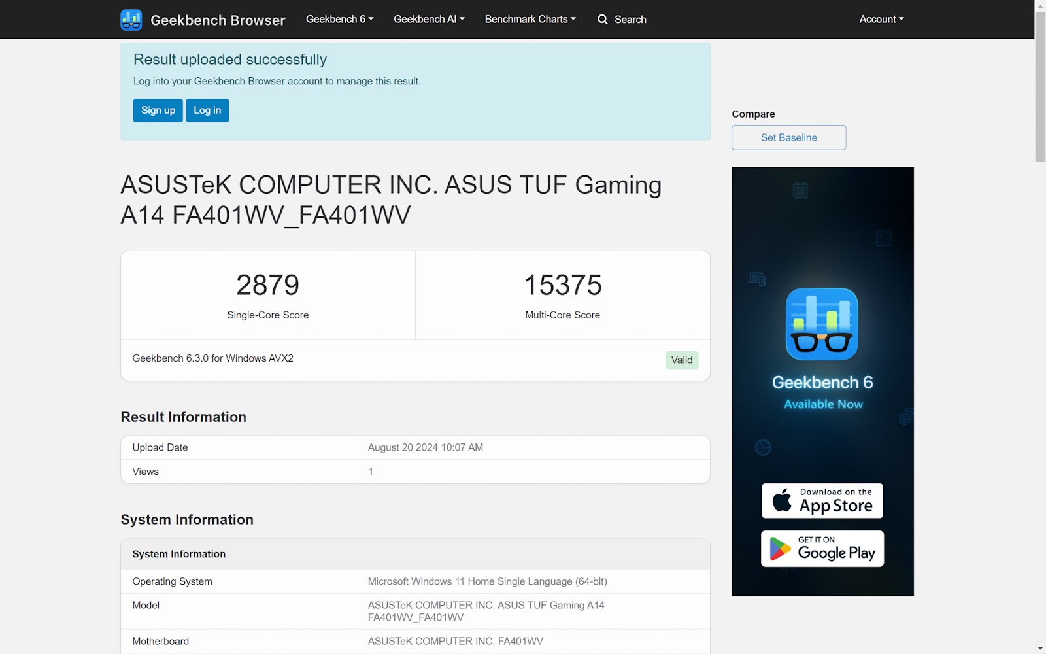
Task: Click the Apple logo on App Store badge
Action: [782, 500]
